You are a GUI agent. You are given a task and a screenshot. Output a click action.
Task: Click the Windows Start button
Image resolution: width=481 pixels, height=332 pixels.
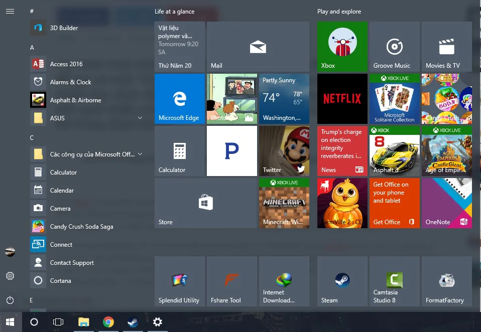pyautogui.click(x=10, y=322)
